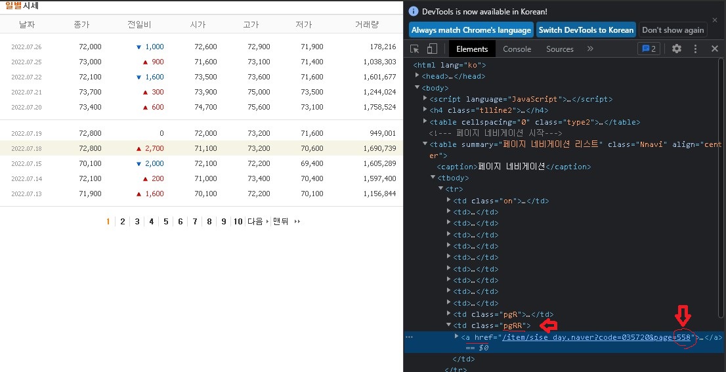Switch to the Console tab
This screenshot has width=726, height=372.
517,49
